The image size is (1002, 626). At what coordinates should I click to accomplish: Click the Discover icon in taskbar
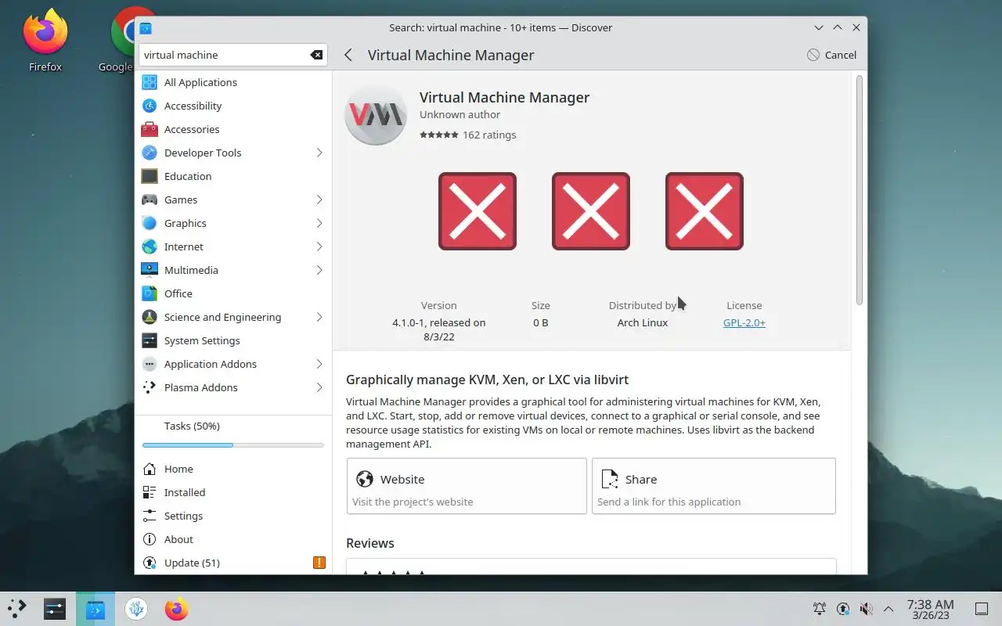[96, 609]
